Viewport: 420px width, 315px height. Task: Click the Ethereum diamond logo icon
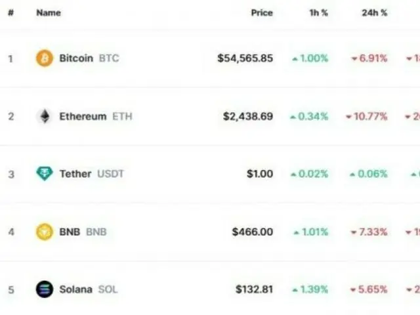[x=45, y=116]
